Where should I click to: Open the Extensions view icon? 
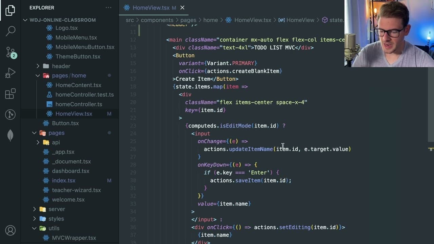(10, 94)
